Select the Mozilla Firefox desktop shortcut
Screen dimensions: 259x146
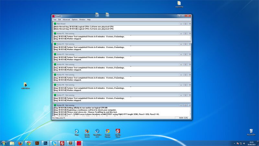87,133
